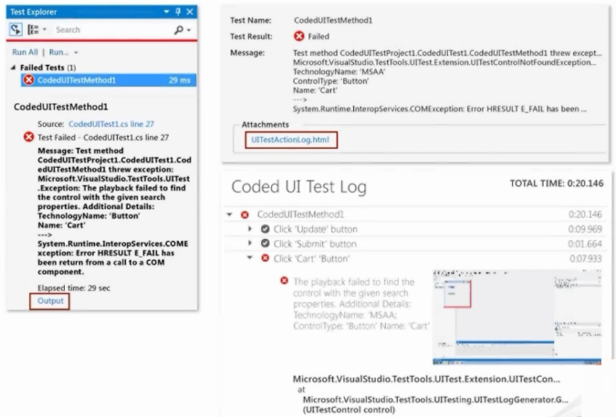The width and height of the screenshot is (616, 417).
Task: Click the magnifier search icon
Action: click(179, 29)
